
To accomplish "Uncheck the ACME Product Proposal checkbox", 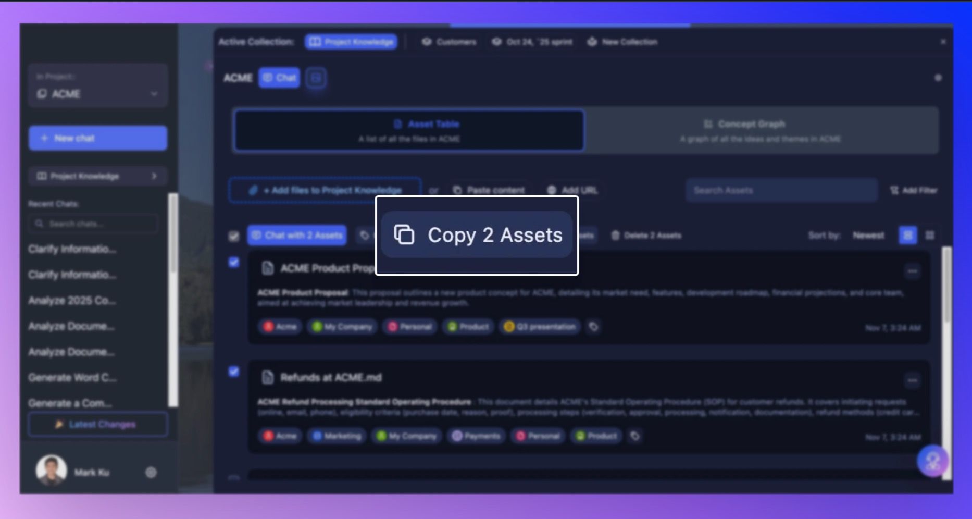I will coord(234,262).
